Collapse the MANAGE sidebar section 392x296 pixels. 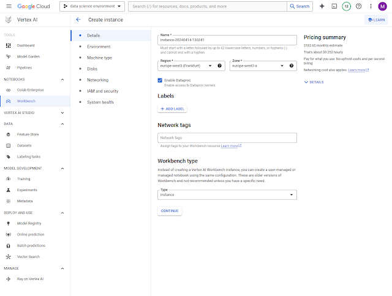(x=62, y=268)
